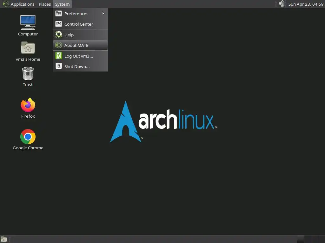Open the calendar from the clock
This screenshot has width=325, height=243.
306,4
